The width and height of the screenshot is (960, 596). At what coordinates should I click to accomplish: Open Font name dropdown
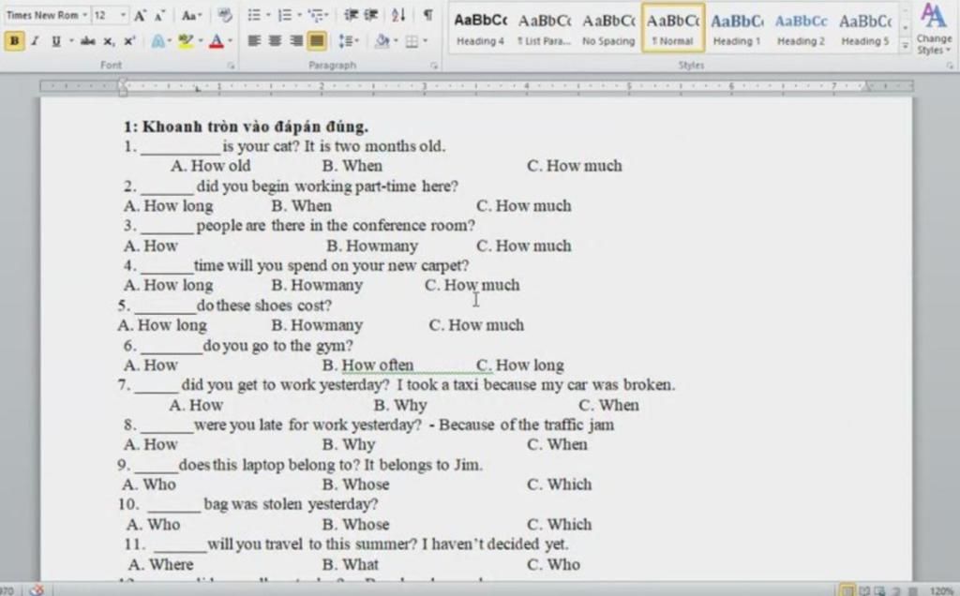coord(84,15)
